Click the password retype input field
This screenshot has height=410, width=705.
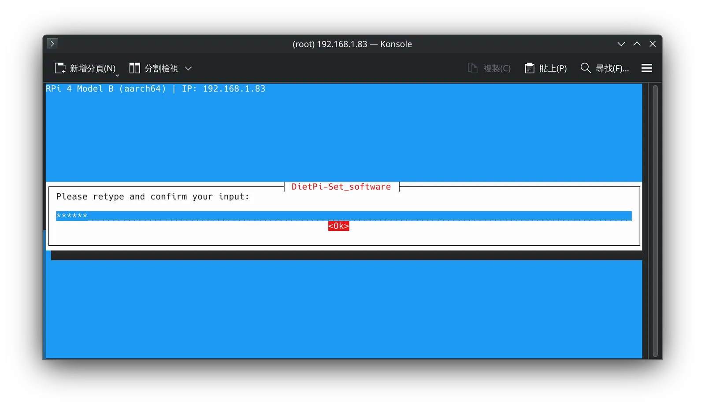[344, 216]
